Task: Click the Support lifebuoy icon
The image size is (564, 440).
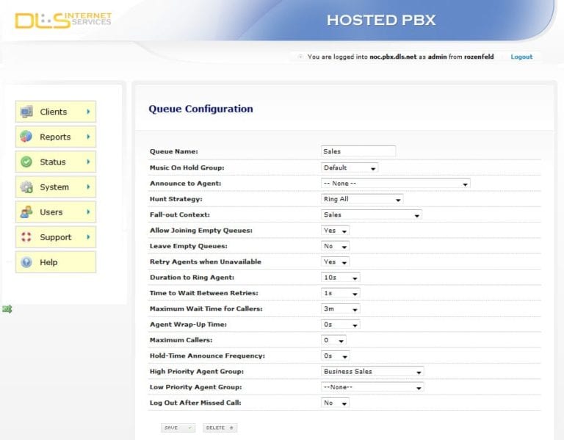Action: coord(26,237)
